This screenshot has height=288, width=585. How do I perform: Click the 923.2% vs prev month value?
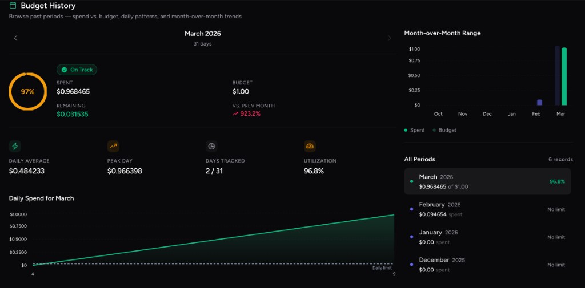250,114
